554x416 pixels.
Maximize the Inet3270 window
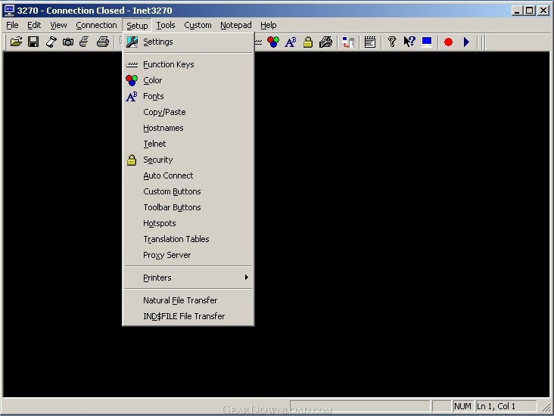click(x=529, y=11)
